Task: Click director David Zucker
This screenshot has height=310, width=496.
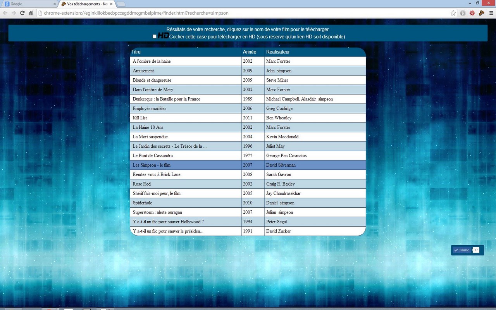Action: pos(279,231)
